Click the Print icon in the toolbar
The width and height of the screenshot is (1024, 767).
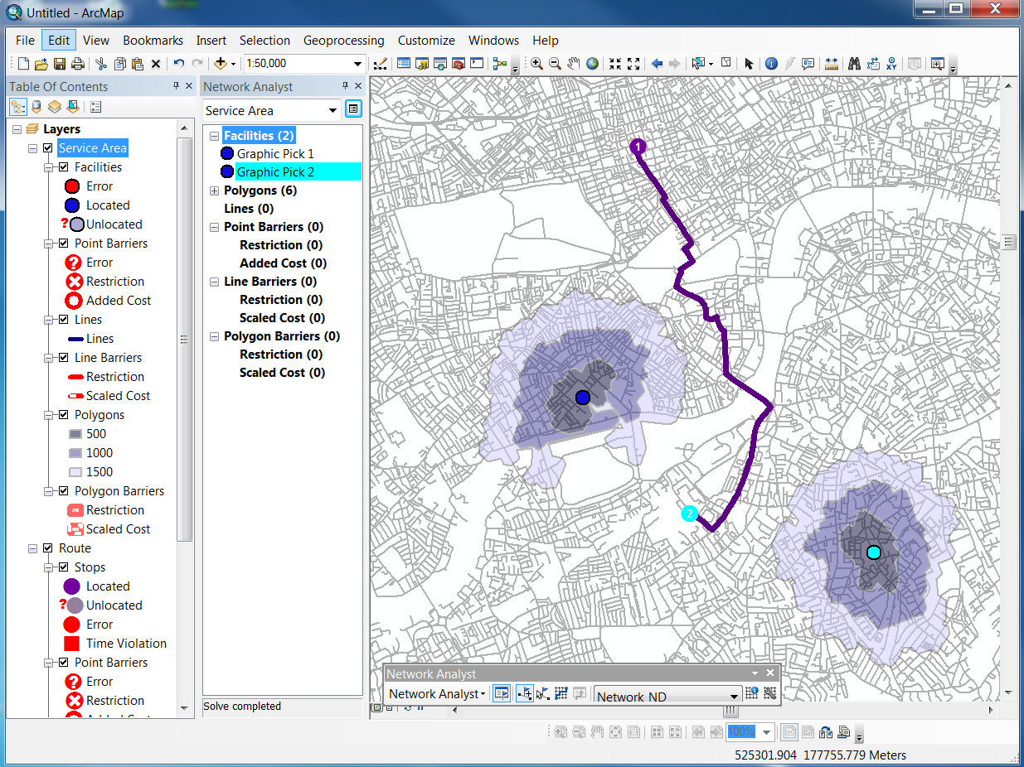coord(78,64)
